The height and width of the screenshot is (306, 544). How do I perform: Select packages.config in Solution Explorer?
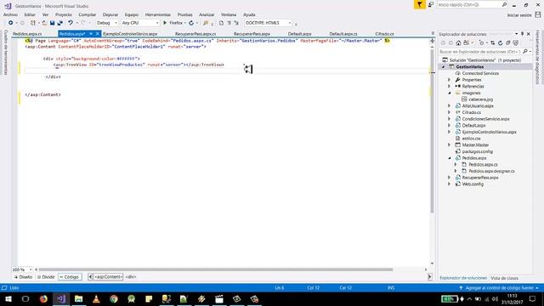477,151
